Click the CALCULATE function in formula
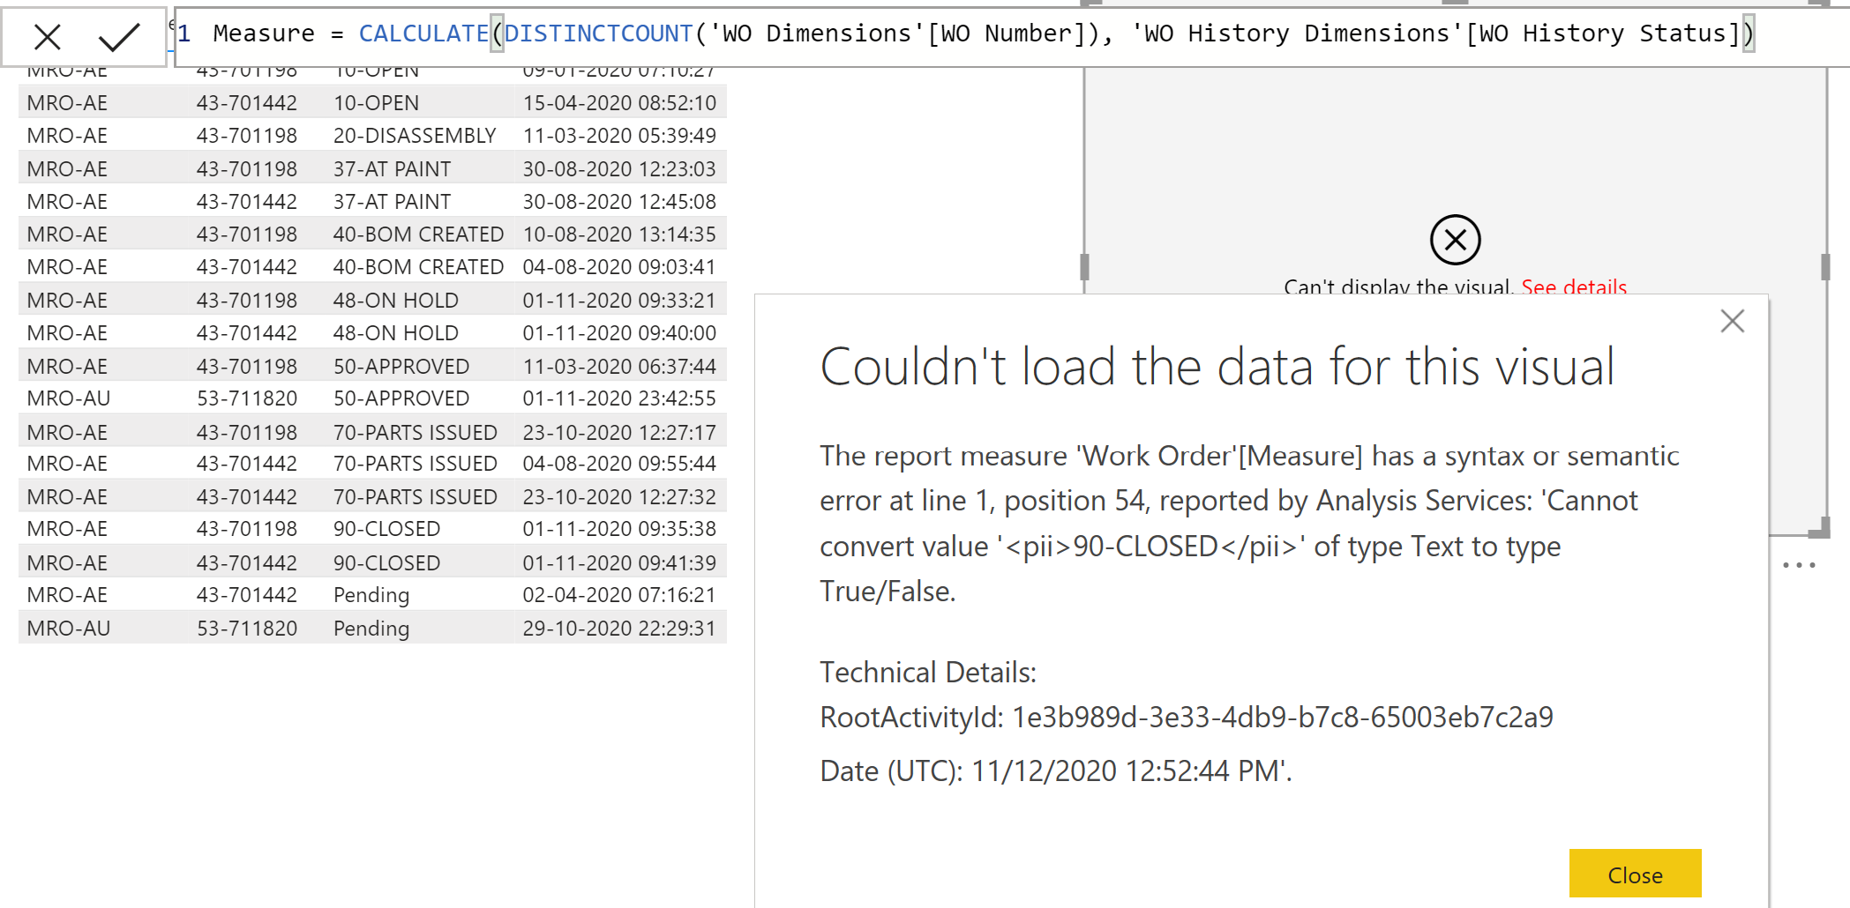The width and height of the screenshot is (1850, 908). [423, 33]
